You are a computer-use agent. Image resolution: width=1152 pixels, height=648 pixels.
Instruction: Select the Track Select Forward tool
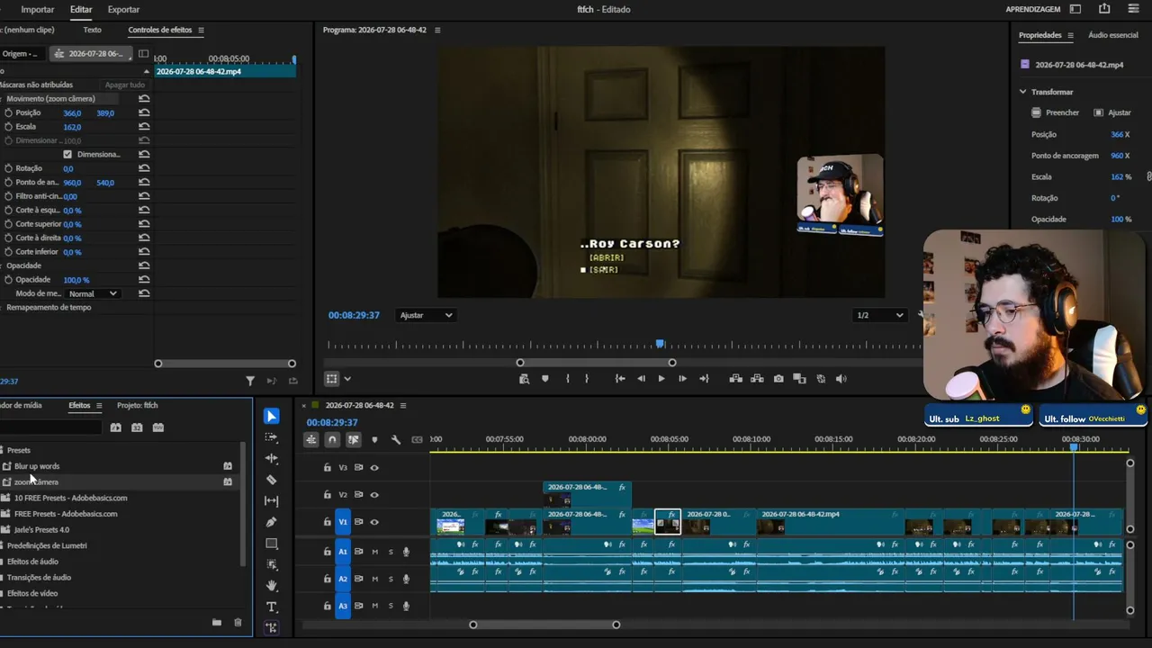[272, 437]
